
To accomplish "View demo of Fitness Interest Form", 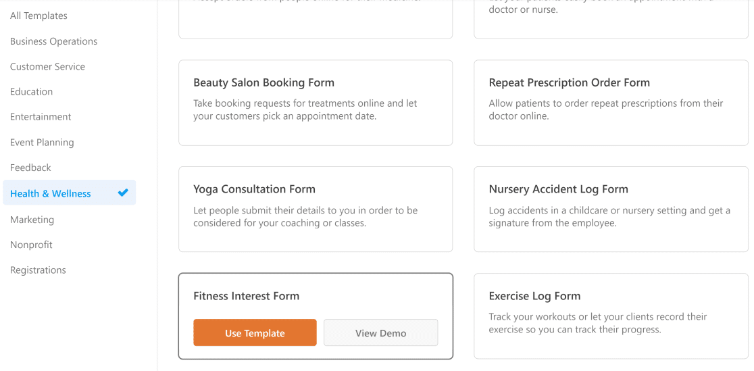I will 381,332.
